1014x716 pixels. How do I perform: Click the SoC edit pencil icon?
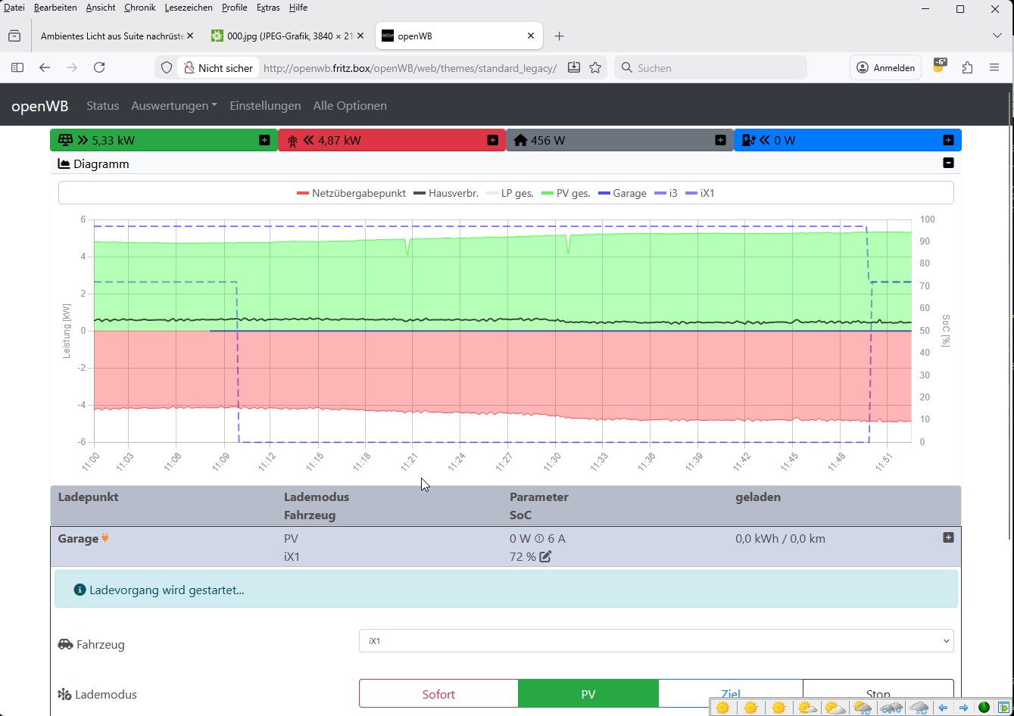[545, 557]
